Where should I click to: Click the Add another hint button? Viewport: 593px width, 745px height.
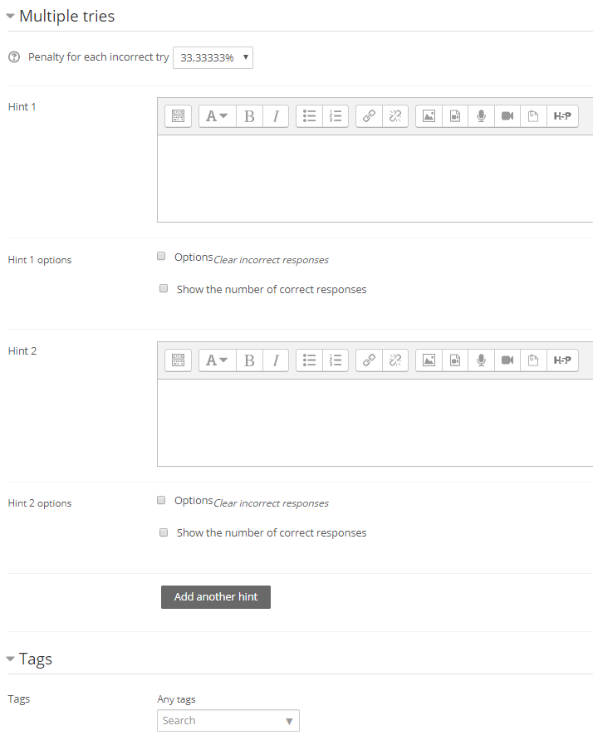[216, 597]
